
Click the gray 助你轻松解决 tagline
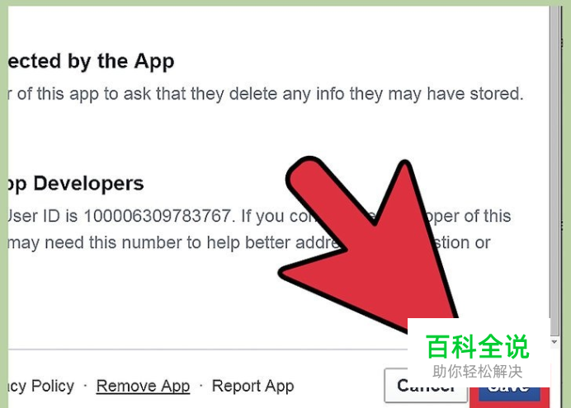(478, 372)
